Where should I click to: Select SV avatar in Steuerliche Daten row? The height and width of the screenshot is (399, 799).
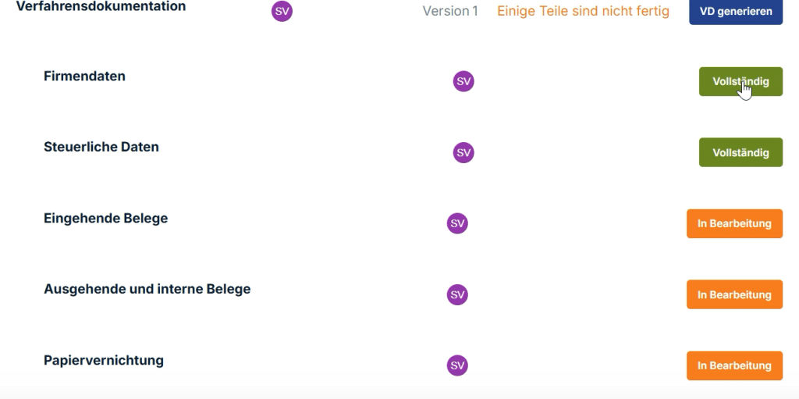463,152
